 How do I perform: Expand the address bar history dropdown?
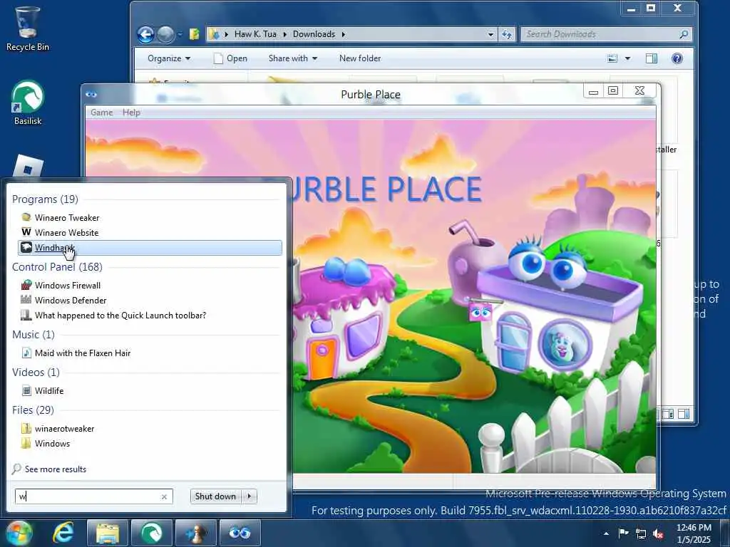point(490,34)
